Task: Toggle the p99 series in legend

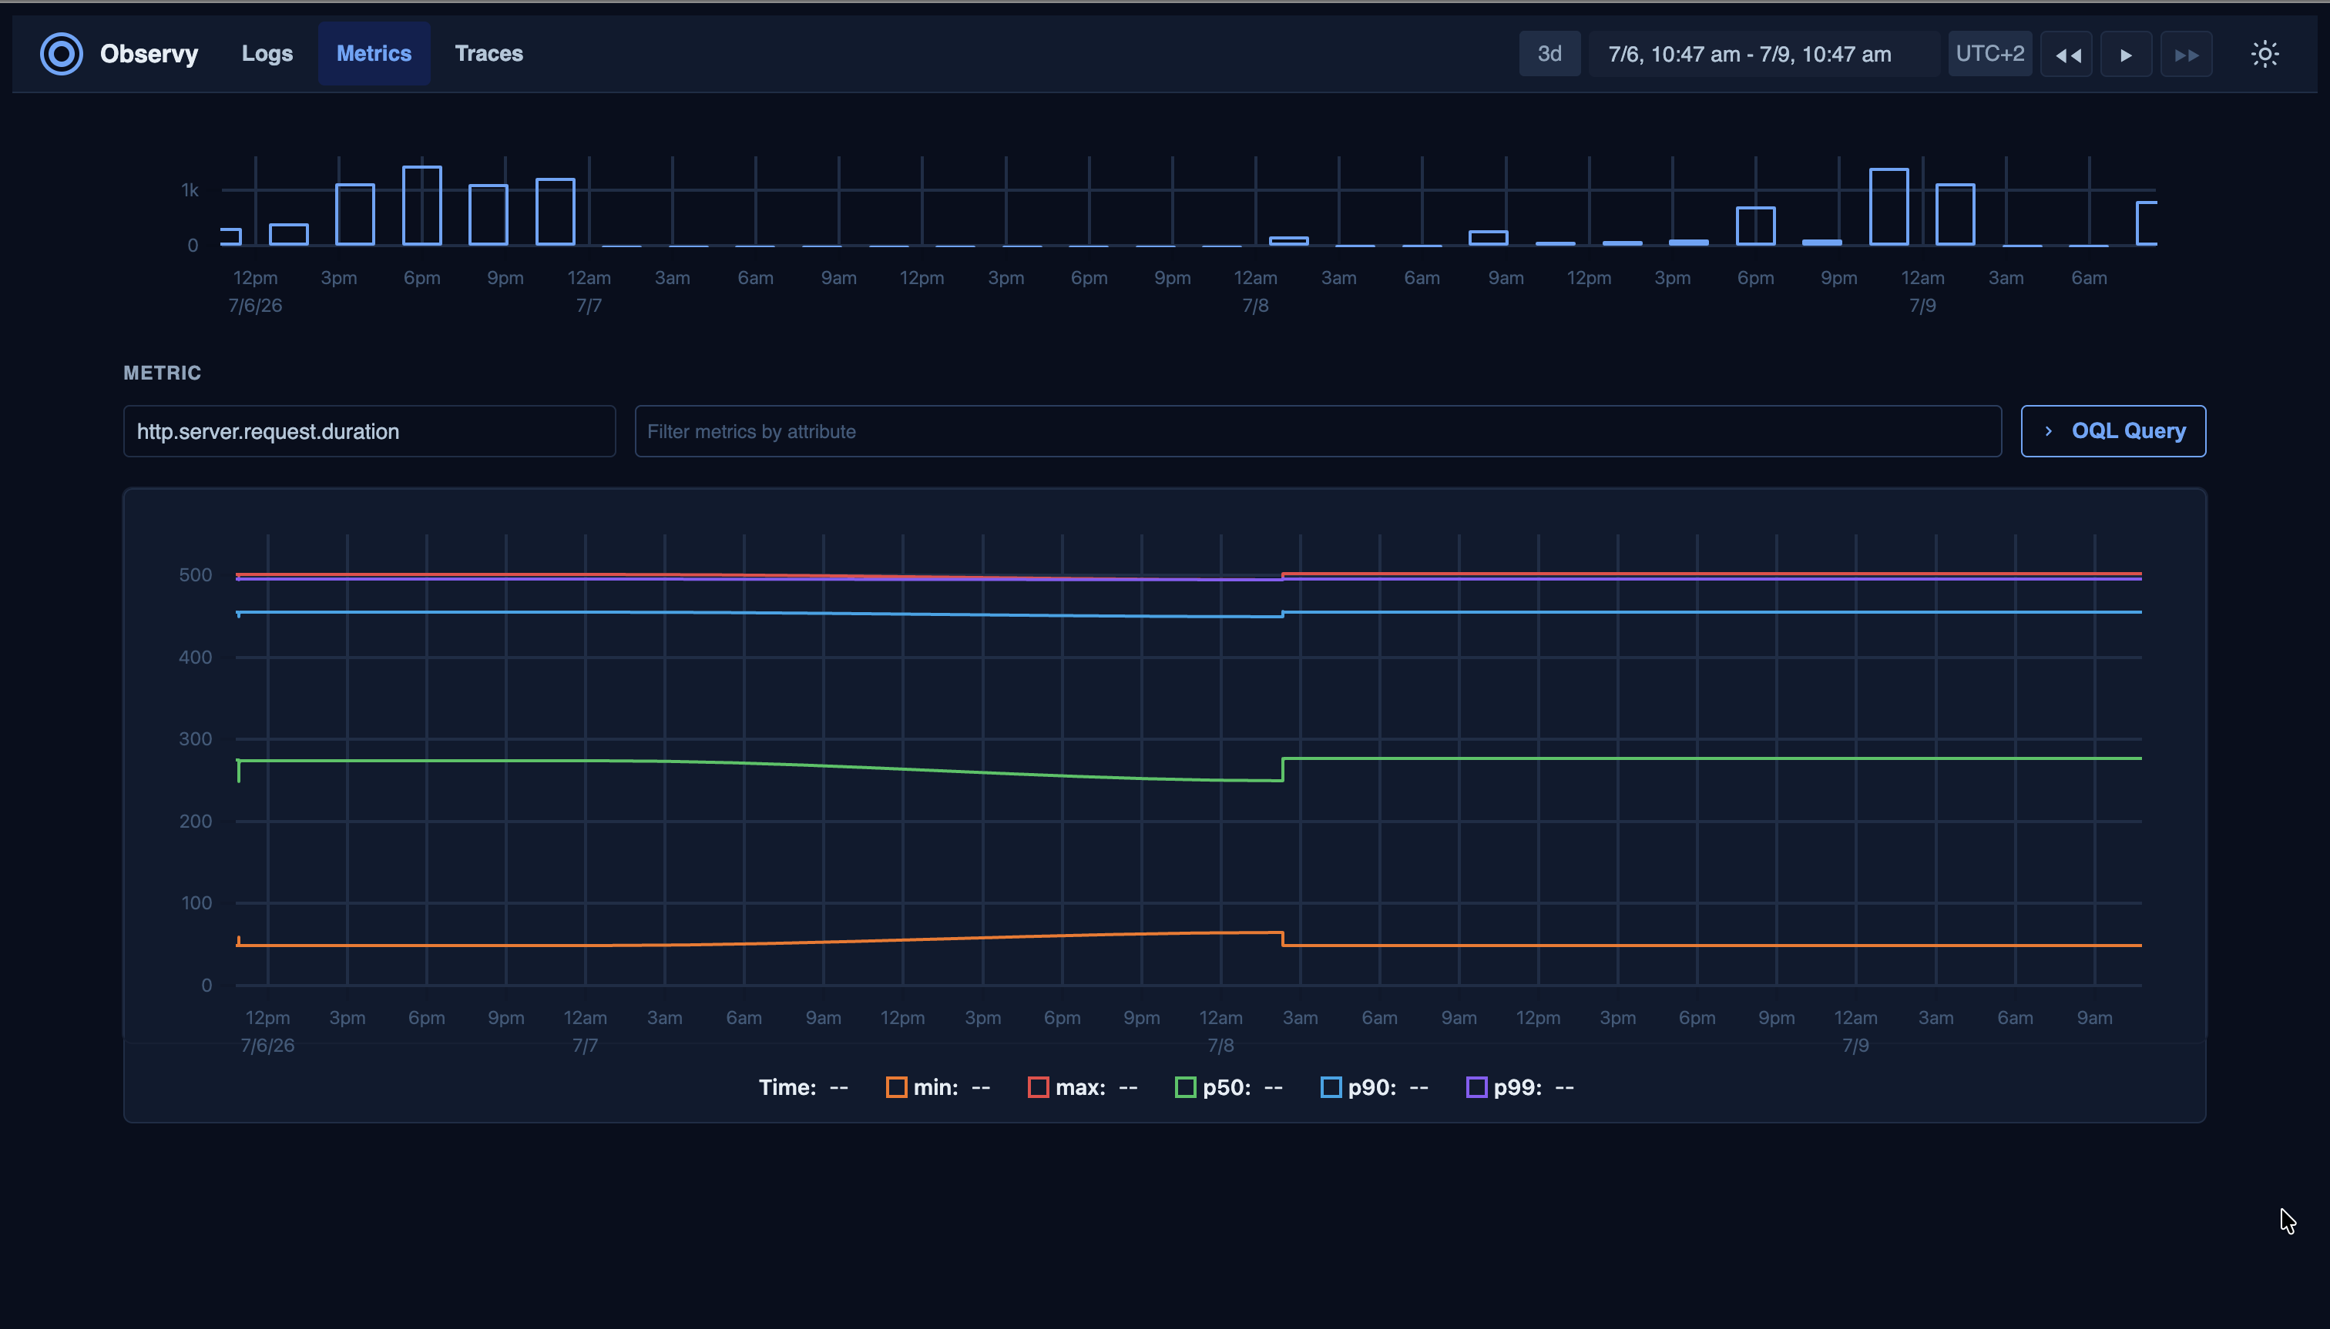Action: coord(1519,1087)
